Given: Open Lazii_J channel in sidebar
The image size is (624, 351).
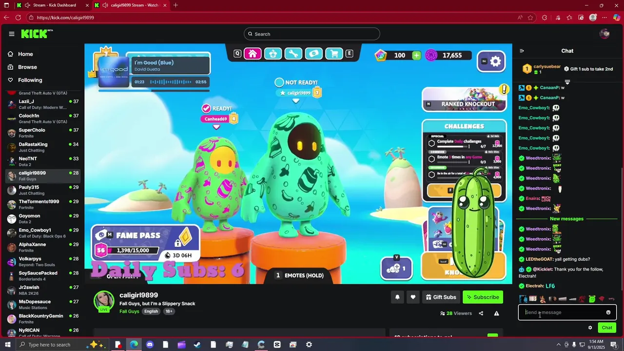Looking at the screenshot, I should [43, 104].
